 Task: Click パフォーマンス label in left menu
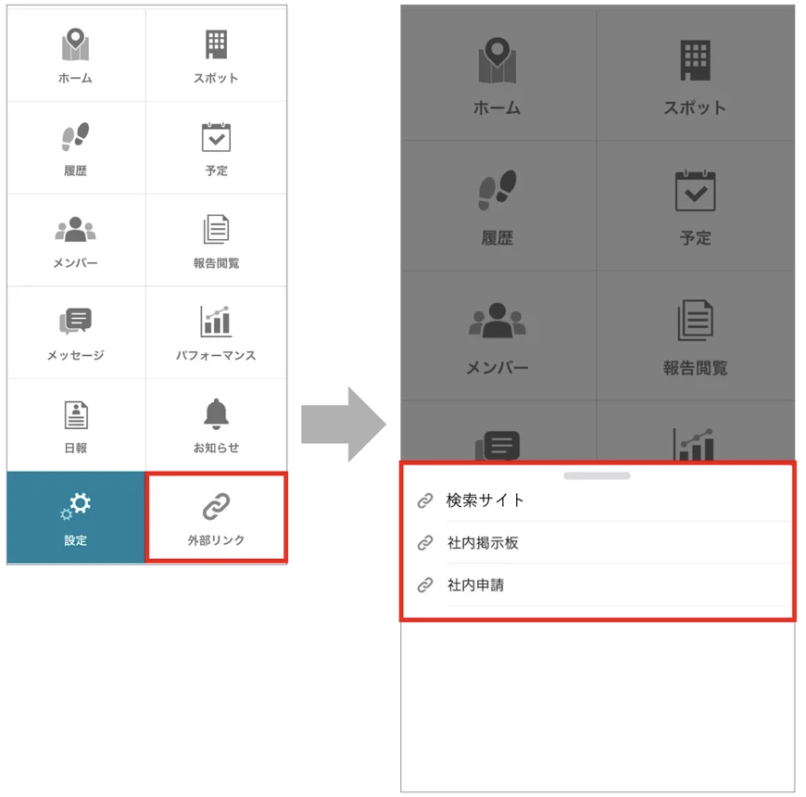(x=216, y=355)
